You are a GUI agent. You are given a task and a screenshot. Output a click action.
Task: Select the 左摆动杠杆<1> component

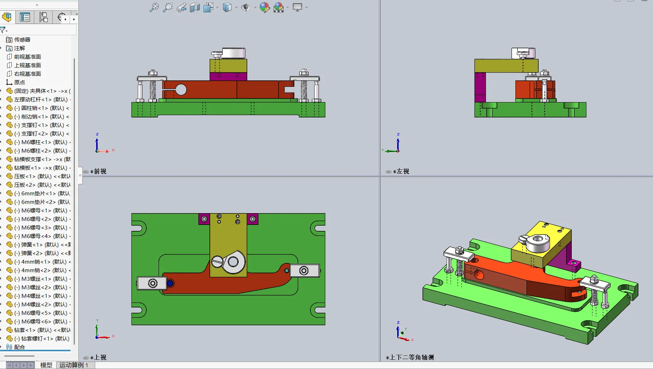pyautogui.click(x=38, y=99)
